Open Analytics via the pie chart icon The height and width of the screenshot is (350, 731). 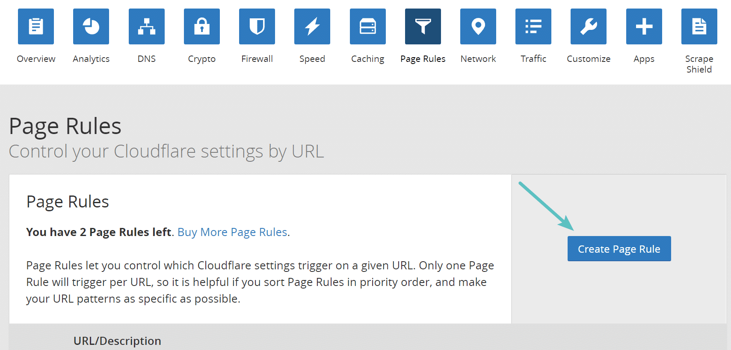click(91, 26)
